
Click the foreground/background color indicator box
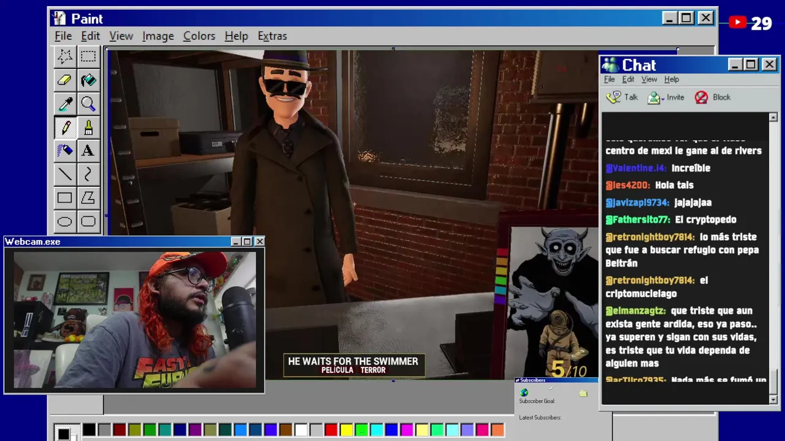[67, 432]
